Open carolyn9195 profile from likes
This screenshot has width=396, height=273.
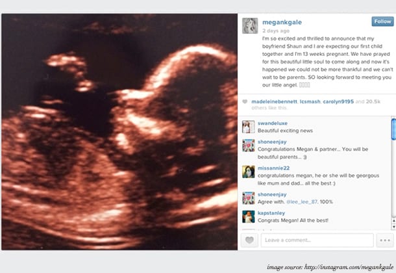338,101
